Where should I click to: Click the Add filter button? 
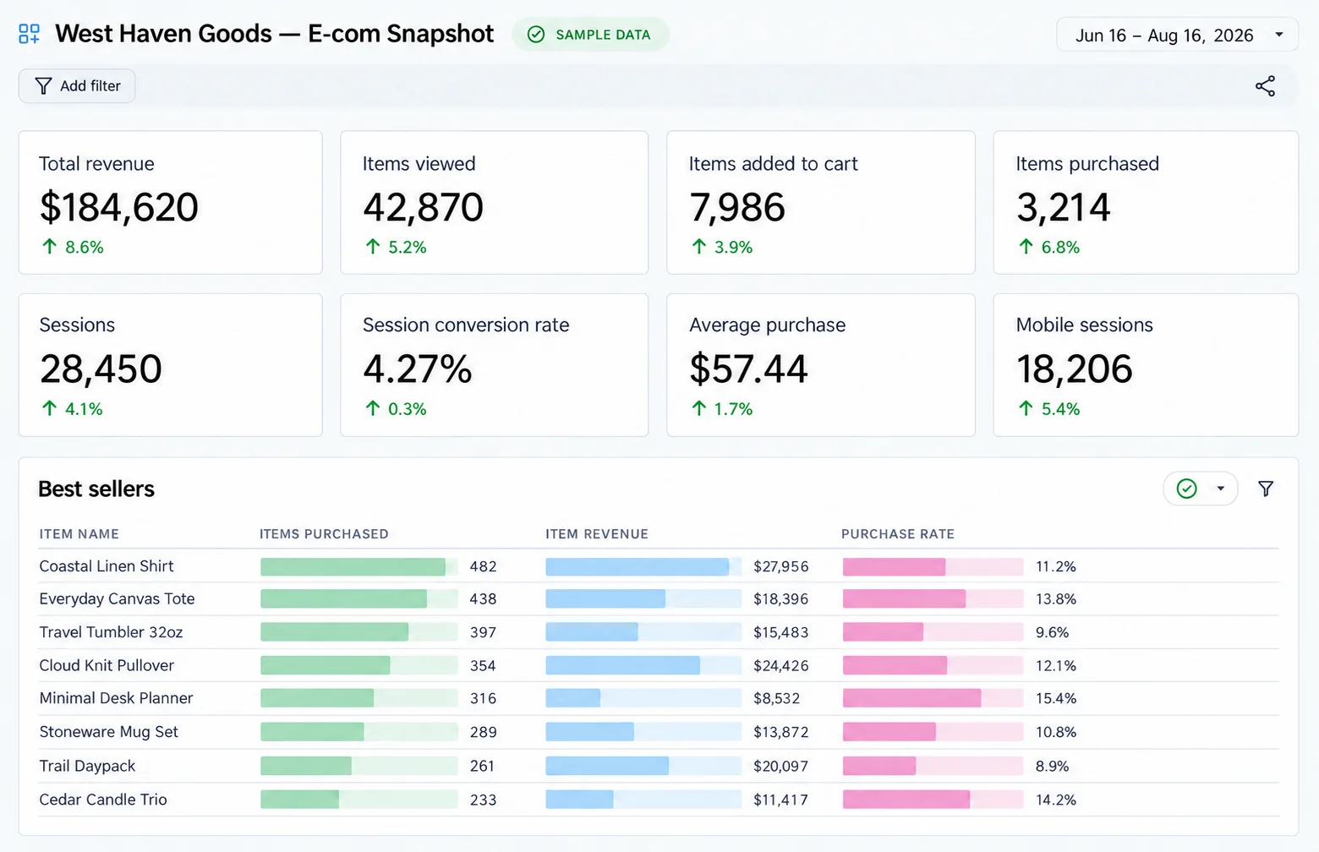coord(77,86)
